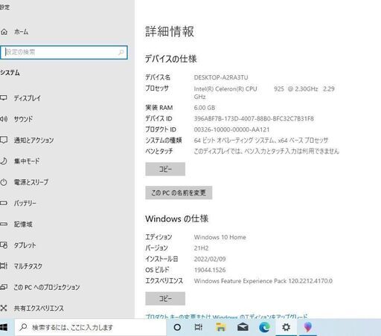This screenshot has height=336, width=381.
Task: Click the Intel Celeron processor value
Action: coord(264,93)
